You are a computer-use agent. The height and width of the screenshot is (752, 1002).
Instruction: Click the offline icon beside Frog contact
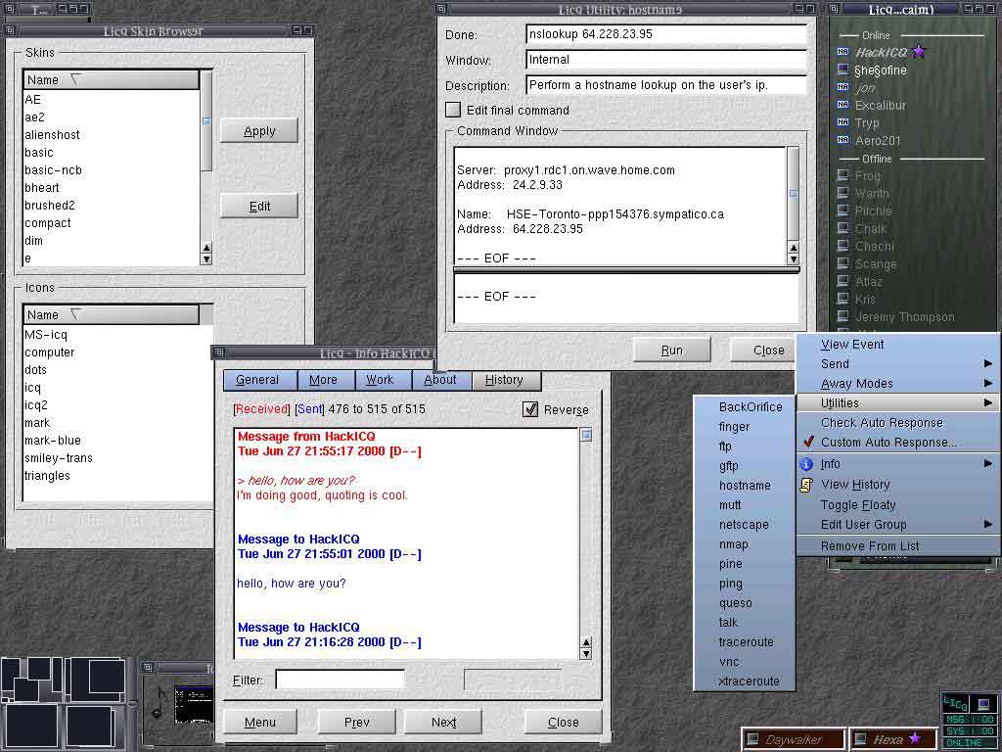(843, 176)
